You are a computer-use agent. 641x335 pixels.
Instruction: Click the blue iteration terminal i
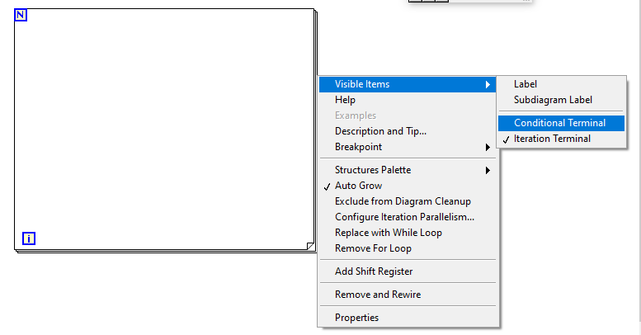[29, 238]
